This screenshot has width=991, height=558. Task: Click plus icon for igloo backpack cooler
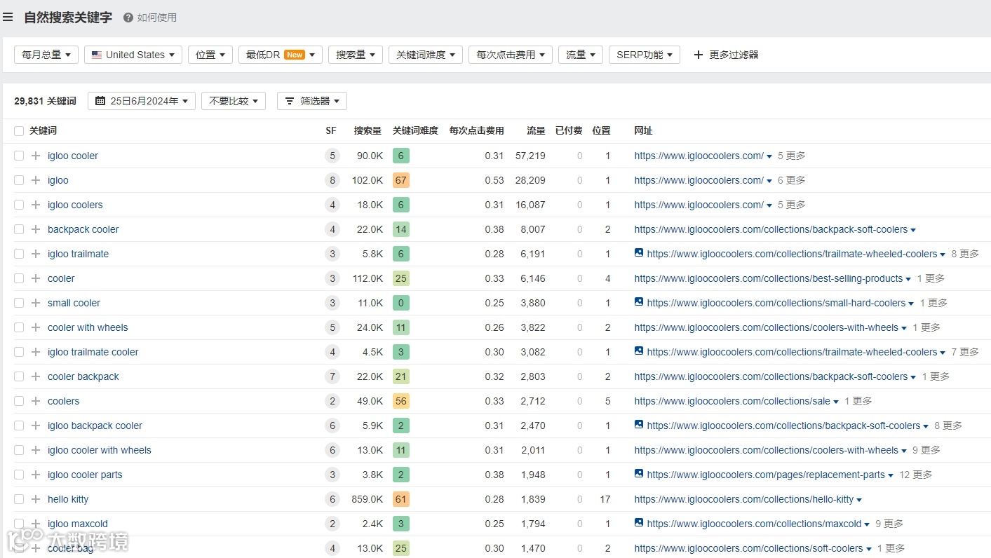click(x=36, y=426)
